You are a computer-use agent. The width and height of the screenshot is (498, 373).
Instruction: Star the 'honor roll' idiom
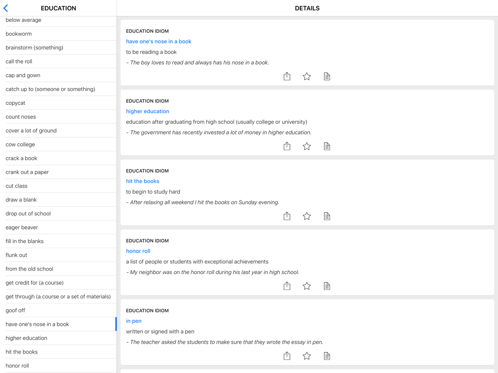(307, 286)
